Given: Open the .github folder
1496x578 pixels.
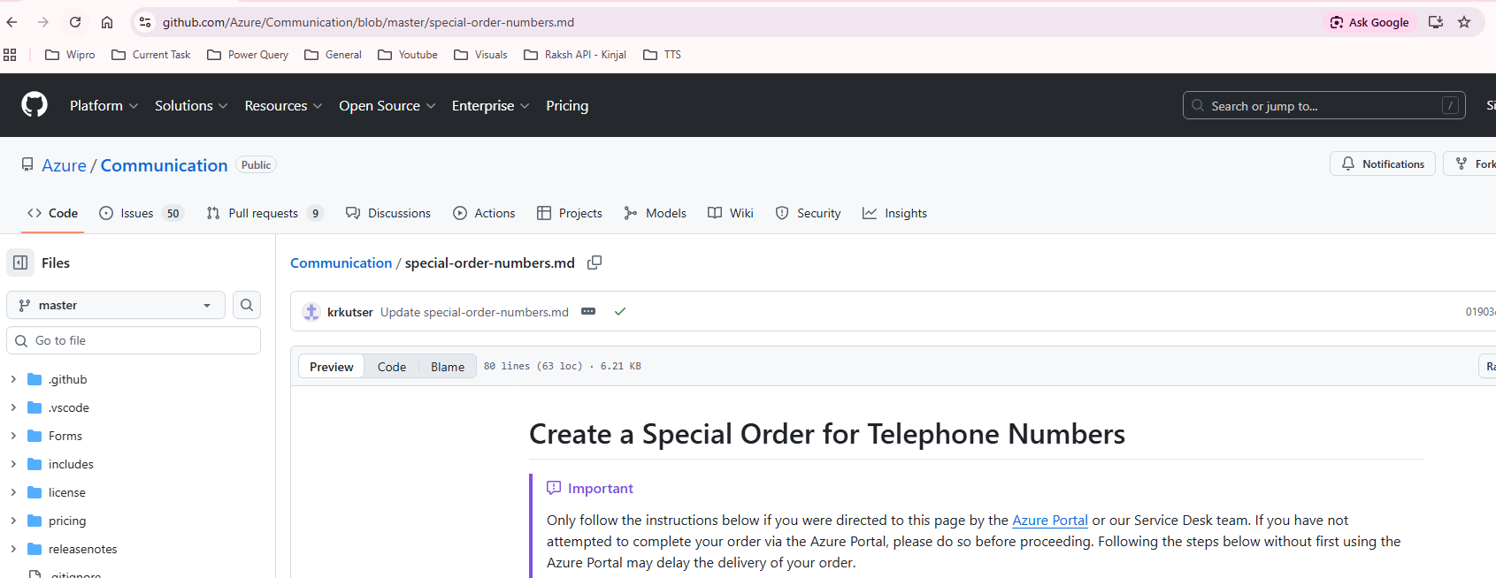Looking at the screenshot, I should 67,379.
